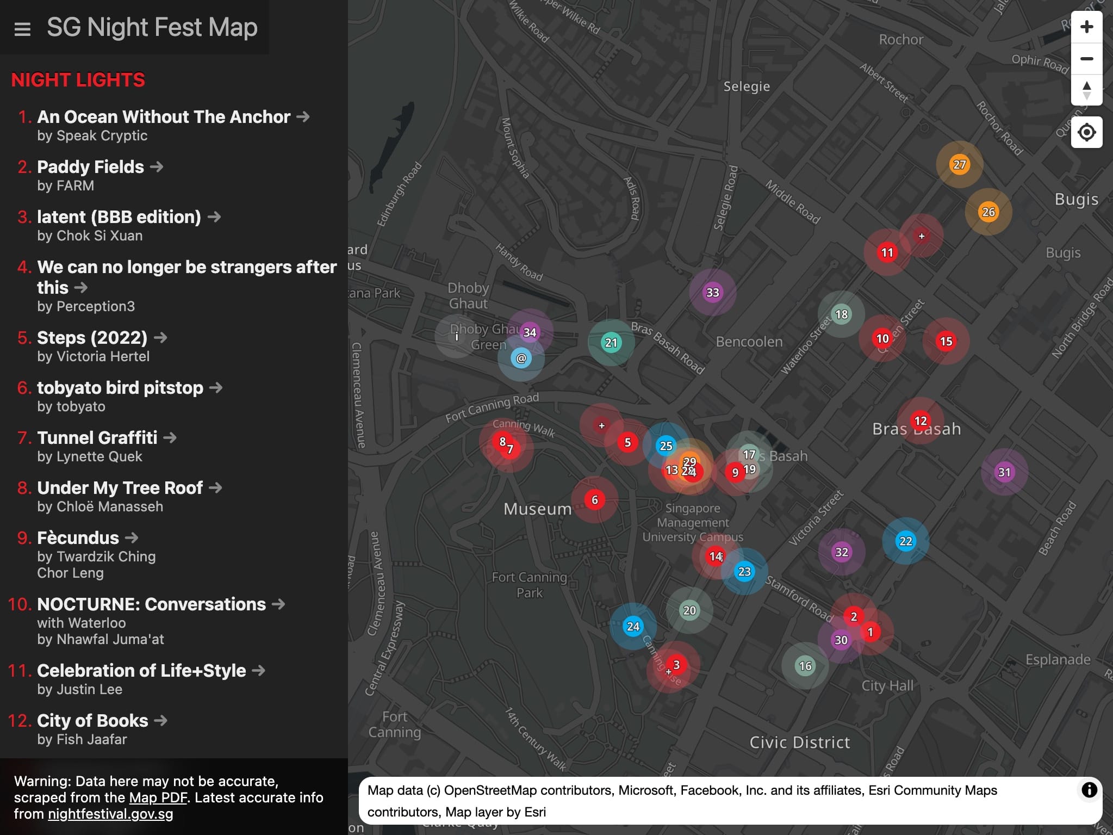This screenshot has height=835, width=1113.
Task: Select purple marker number 33
Action: [x=712, y=293]
